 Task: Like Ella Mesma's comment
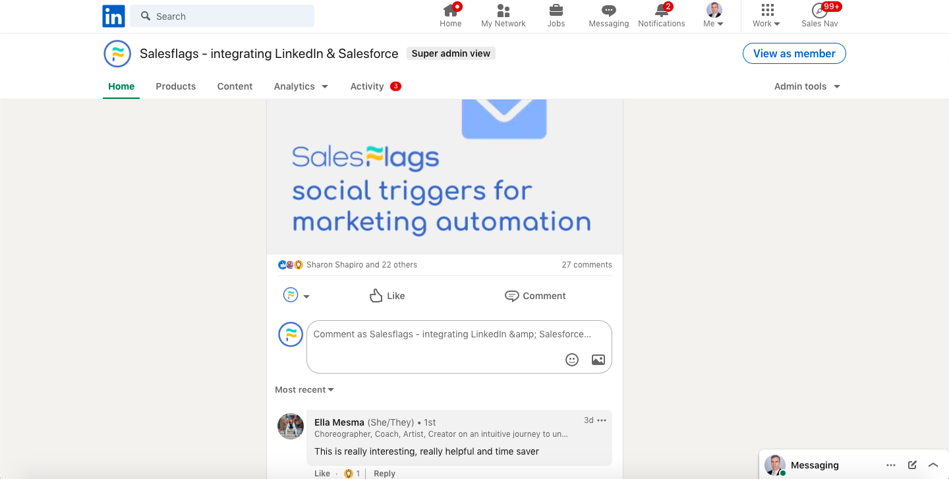tap(322, 473)
